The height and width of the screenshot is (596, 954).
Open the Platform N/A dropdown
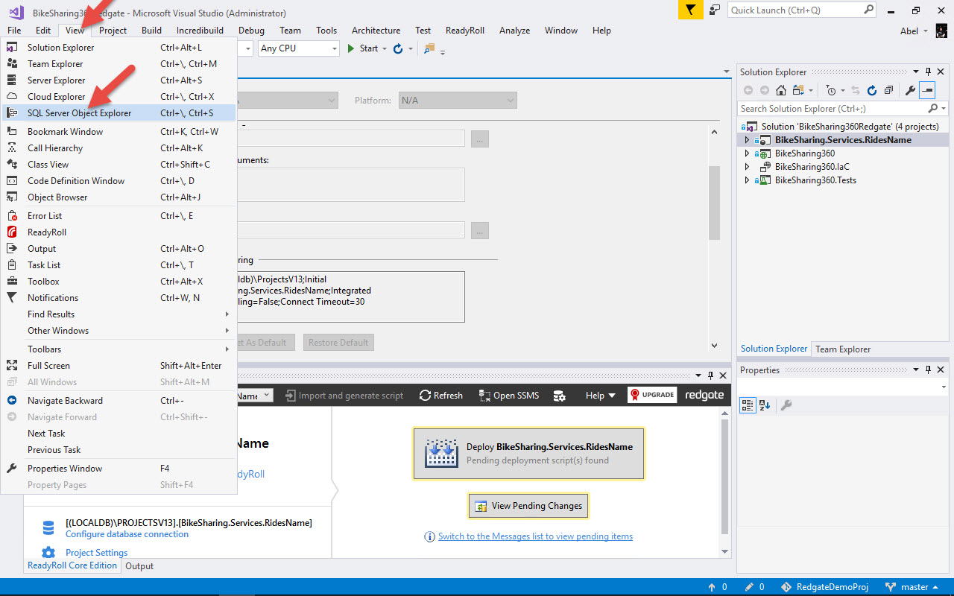(x=458, y=101)
